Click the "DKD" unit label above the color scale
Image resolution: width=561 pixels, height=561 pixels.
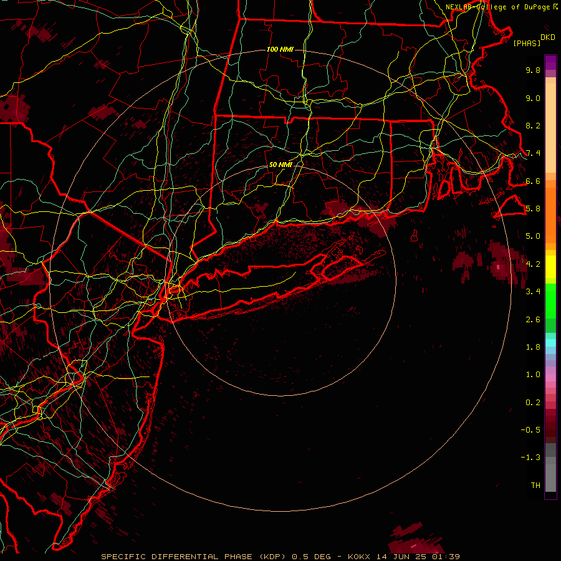547,37
